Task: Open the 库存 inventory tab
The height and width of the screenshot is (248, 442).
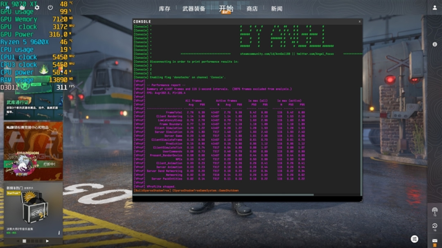Action: pyautogui.click(x=165, y=9)
